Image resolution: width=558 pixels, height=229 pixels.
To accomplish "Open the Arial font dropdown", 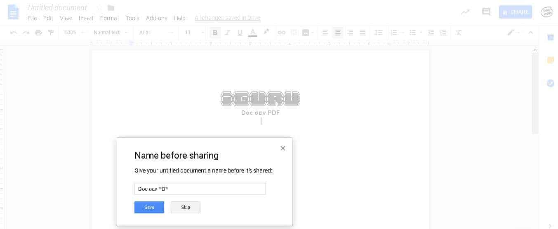I will coord(156,33).
